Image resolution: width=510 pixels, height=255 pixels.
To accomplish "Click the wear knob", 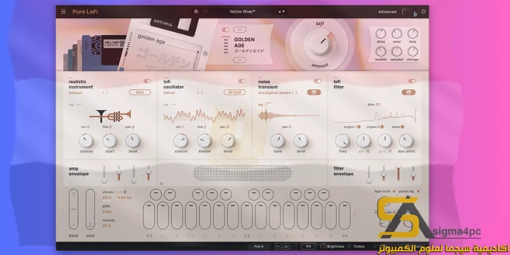I will pyautogui.click(x=397, y=34).
